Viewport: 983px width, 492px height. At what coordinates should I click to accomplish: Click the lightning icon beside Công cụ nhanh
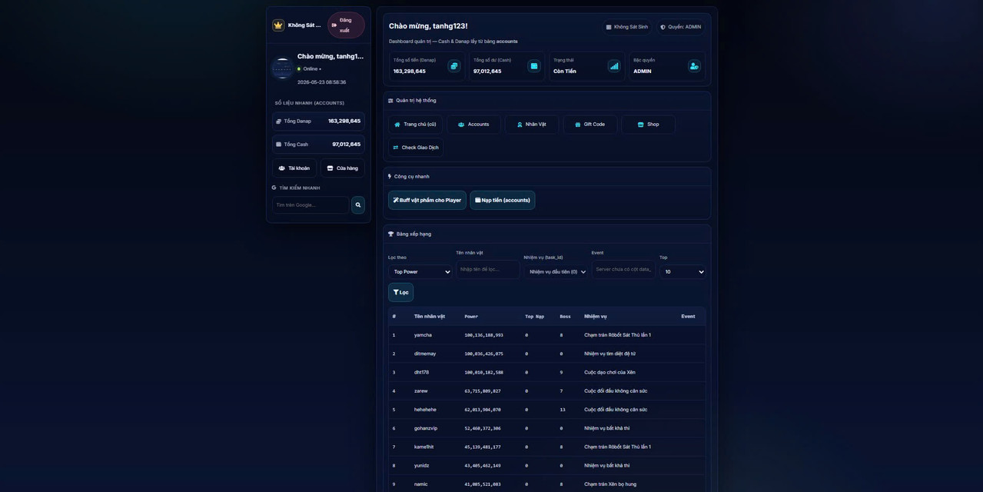390,177
